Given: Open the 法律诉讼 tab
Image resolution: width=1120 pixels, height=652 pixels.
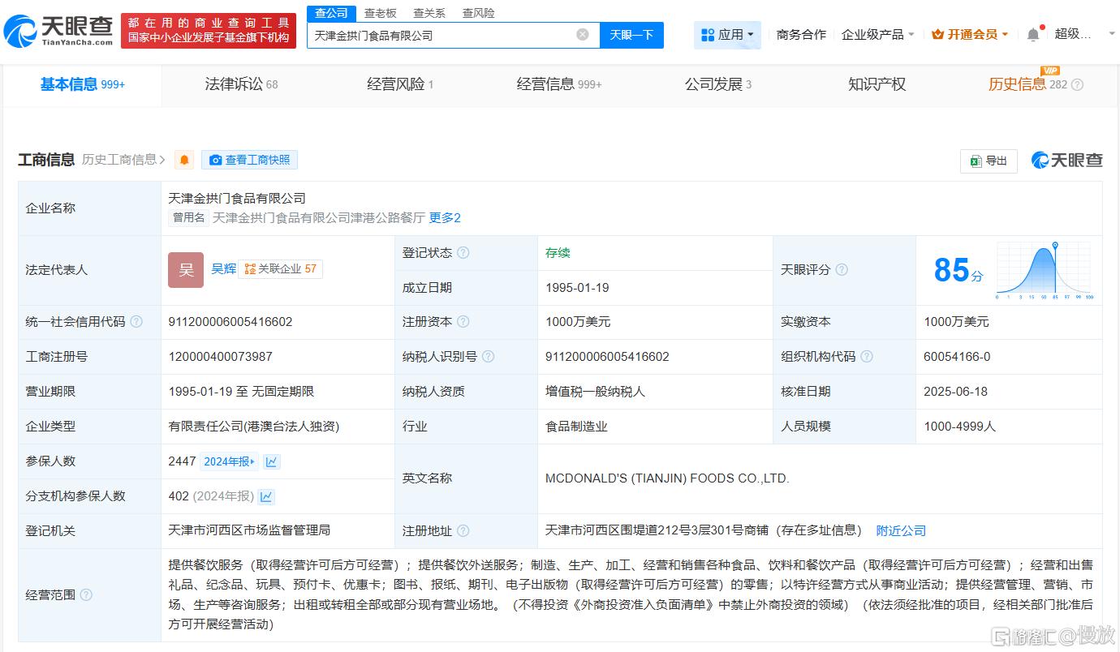Looking at the screenshot, I should 241,84.
